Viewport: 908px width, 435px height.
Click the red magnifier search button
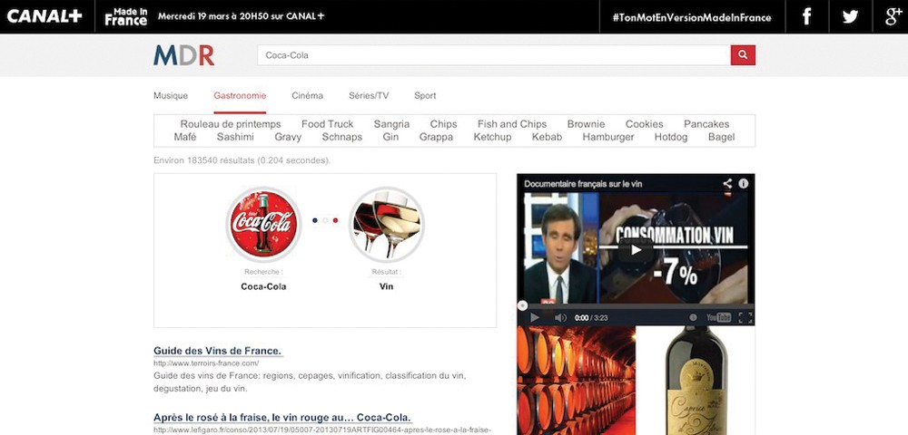click(743, 55)
